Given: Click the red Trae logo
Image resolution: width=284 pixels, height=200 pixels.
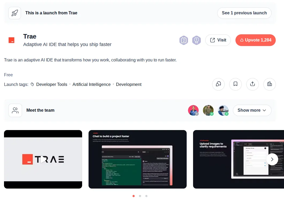Looking at the screenshot, I should [x=11, y=40].
